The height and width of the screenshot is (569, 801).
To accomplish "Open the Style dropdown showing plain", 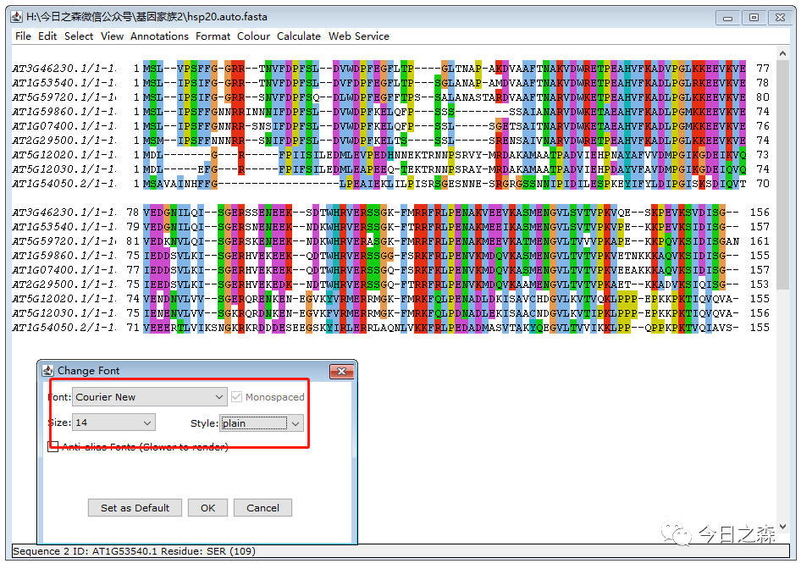I will point(296,423).
